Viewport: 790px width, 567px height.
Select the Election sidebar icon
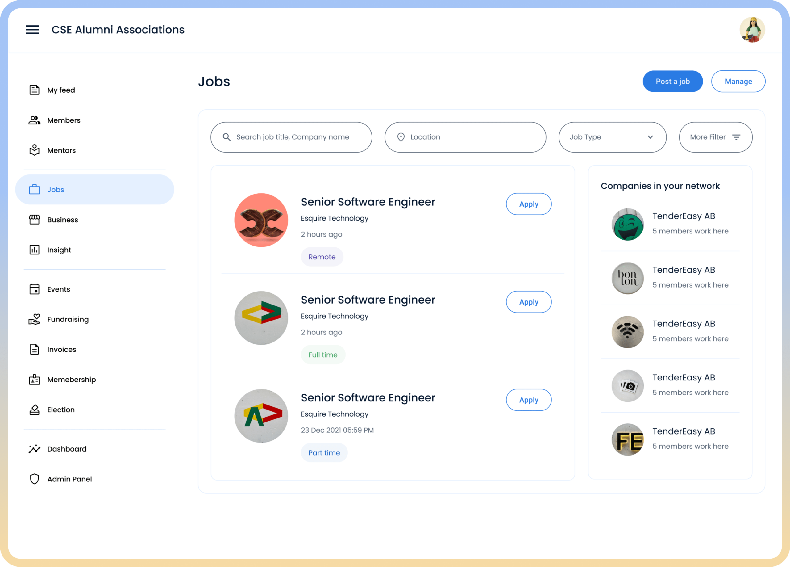(x=34, y=409)
